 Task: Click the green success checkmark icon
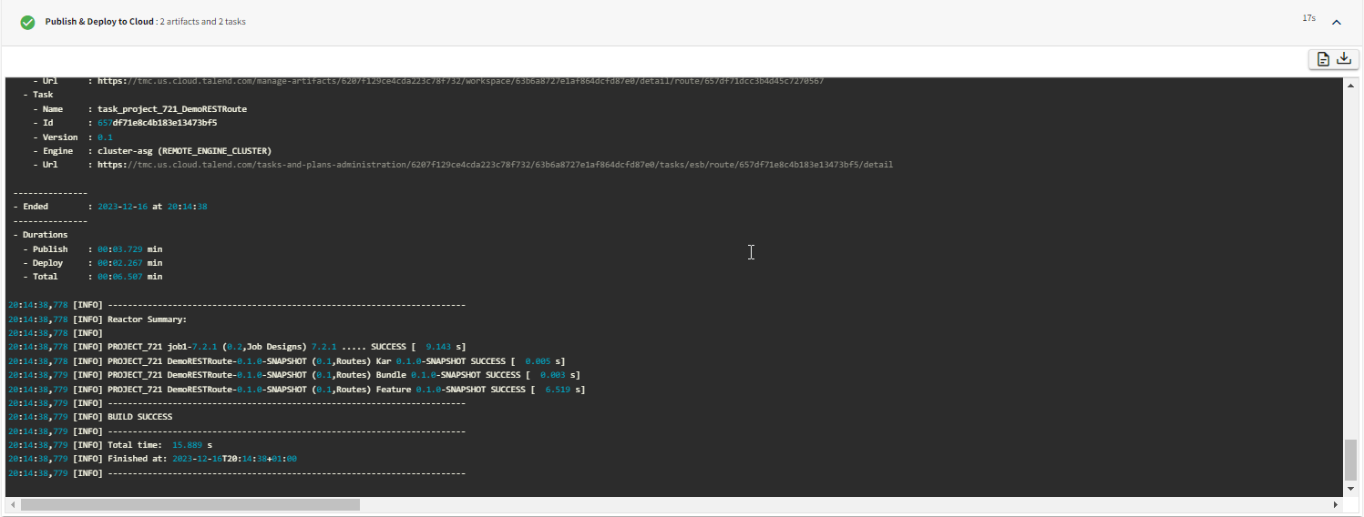click(x=27, y=22)
